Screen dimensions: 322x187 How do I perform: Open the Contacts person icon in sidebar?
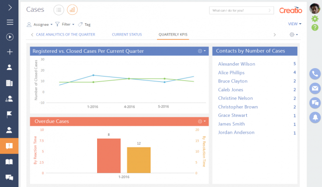pyautogui.click(x=9, y=67)
